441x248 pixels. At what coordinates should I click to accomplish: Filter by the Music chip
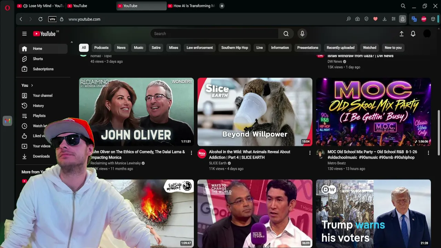pyautogui.click(x=139, y=48)
